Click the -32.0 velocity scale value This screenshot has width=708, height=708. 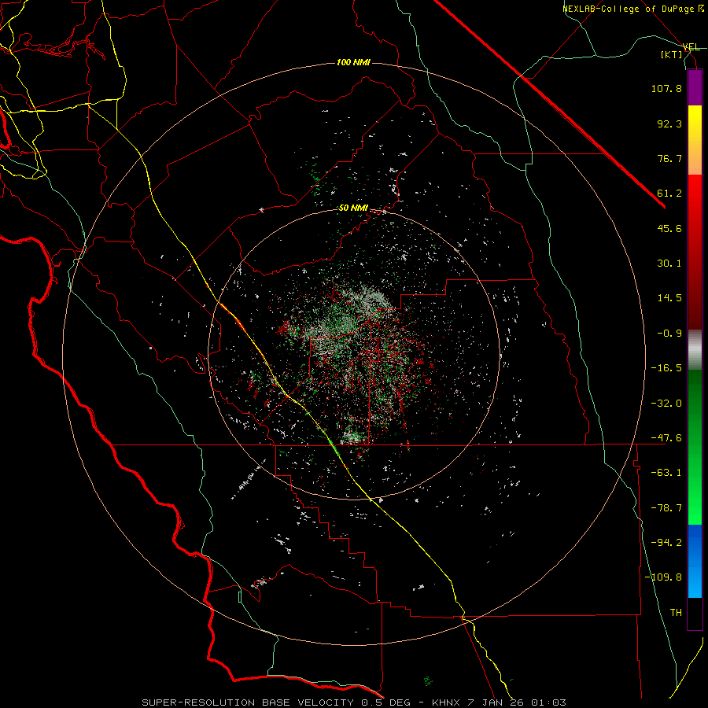(x=666, y=404)
